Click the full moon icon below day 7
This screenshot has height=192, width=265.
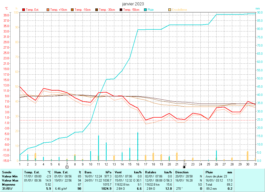point(67,167)
